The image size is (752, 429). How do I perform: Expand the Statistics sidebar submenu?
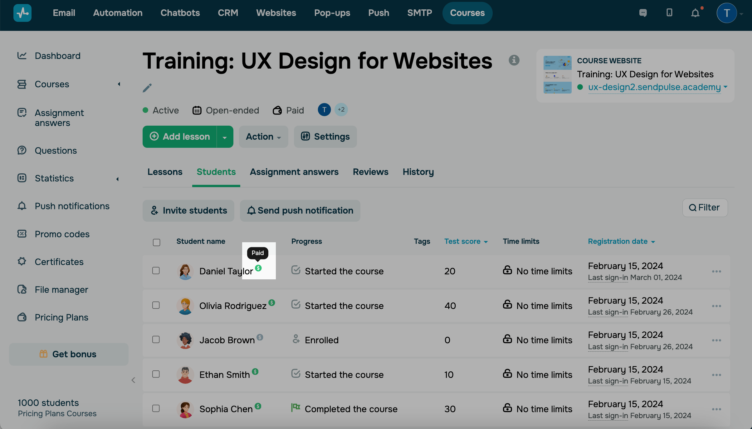pyautogui.click(x=118, y=179)
